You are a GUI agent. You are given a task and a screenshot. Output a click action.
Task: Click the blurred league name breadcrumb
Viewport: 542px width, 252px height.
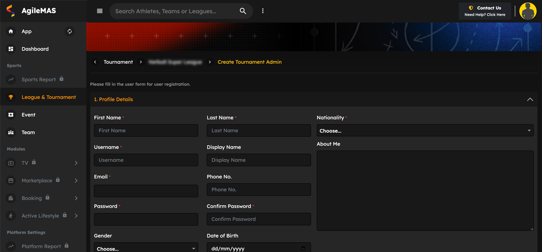pos(175,62)
